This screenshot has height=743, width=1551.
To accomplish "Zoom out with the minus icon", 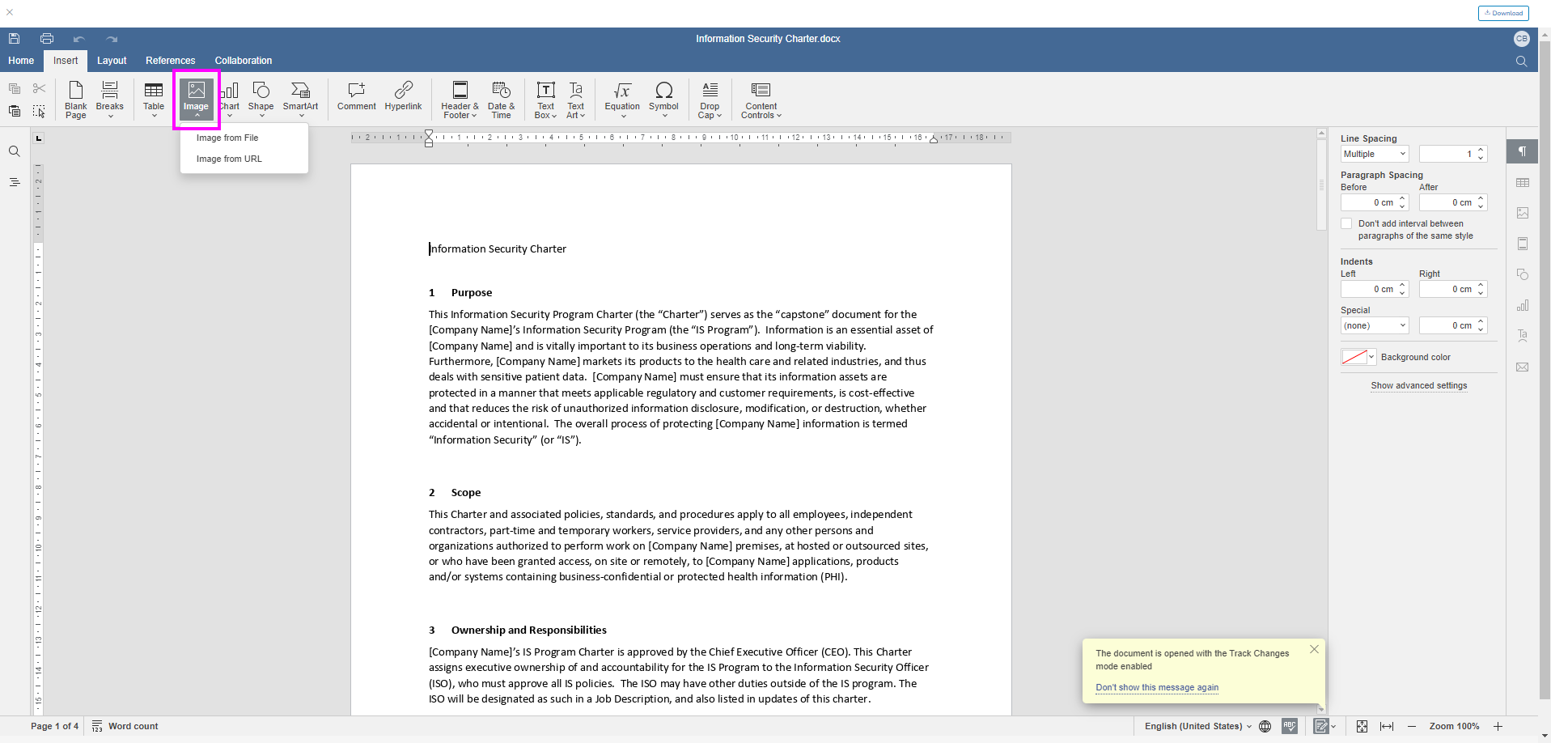I will (1412, 726).
